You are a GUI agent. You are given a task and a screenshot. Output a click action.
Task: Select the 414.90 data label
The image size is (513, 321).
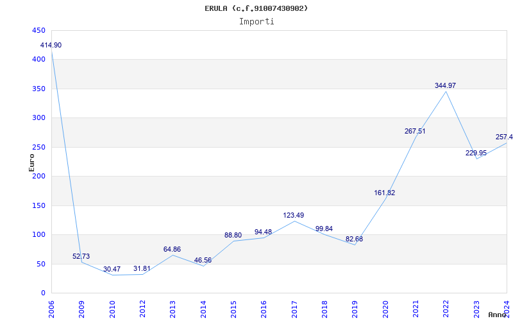pos(51,45)
